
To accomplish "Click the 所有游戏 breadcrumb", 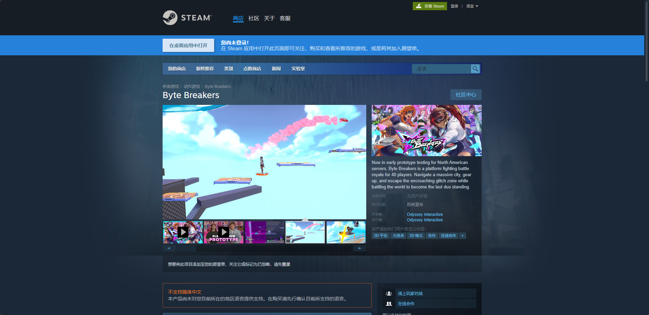I will [x=171, y=87].
